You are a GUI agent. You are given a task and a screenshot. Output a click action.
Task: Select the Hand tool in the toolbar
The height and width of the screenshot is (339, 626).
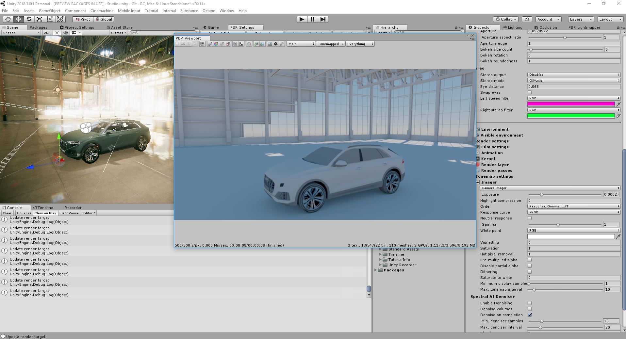click(x=8, y=19)
